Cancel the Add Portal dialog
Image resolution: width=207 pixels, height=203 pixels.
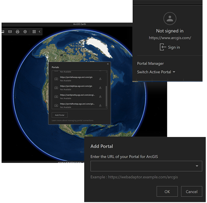(191, 192)
